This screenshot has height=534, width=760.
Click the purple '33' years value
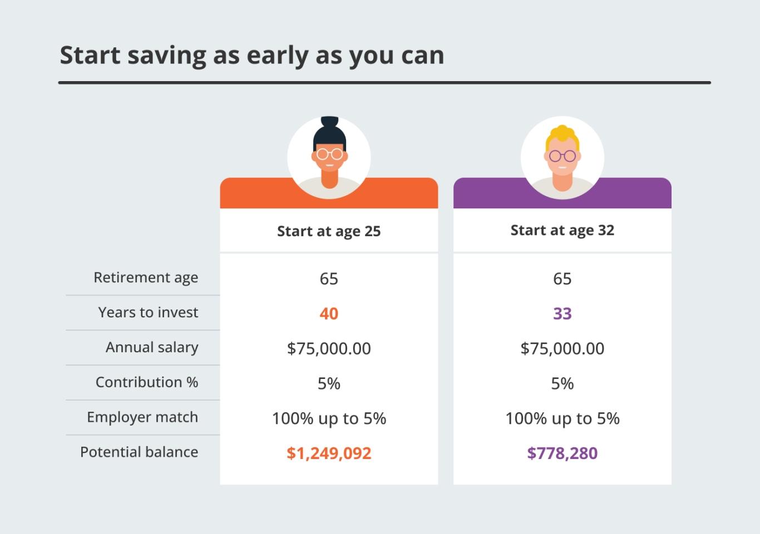point(562,314)
